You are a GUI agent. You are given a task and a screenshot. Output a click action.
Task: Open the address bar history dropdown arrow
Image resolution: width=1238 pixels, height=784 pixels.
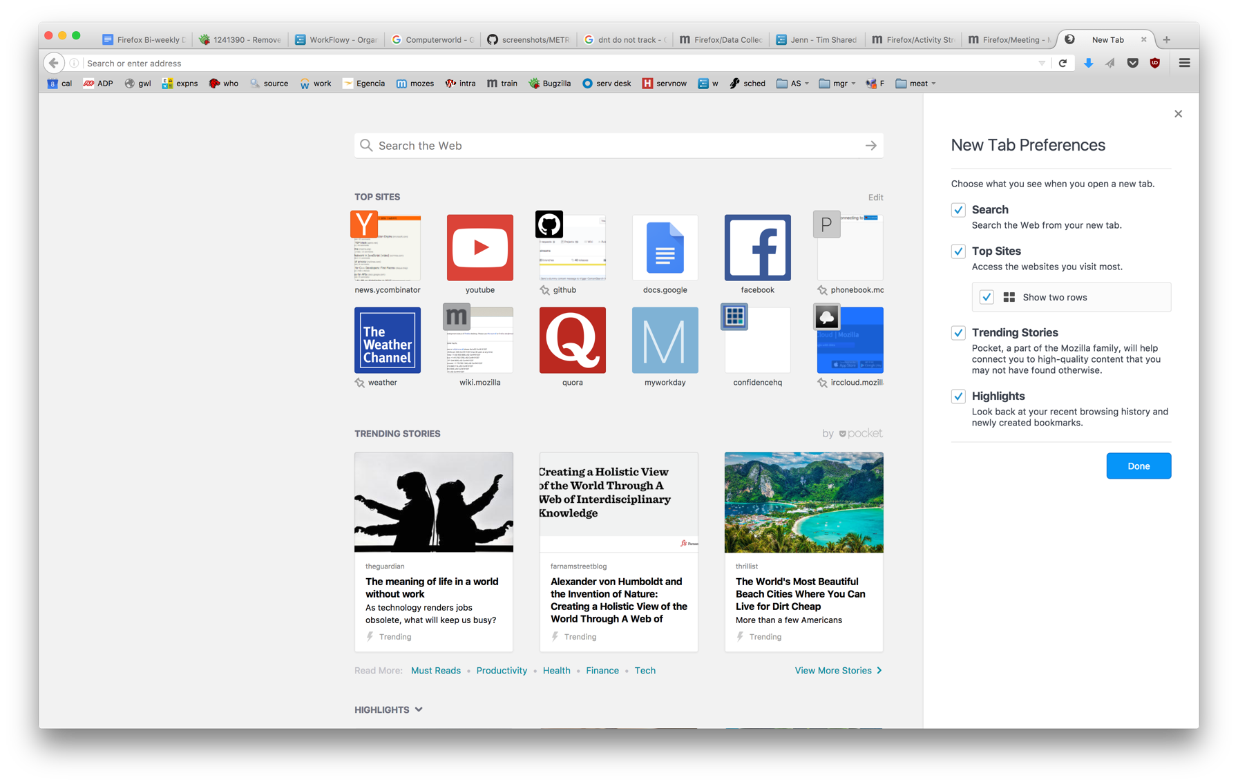click(1041, 63)
